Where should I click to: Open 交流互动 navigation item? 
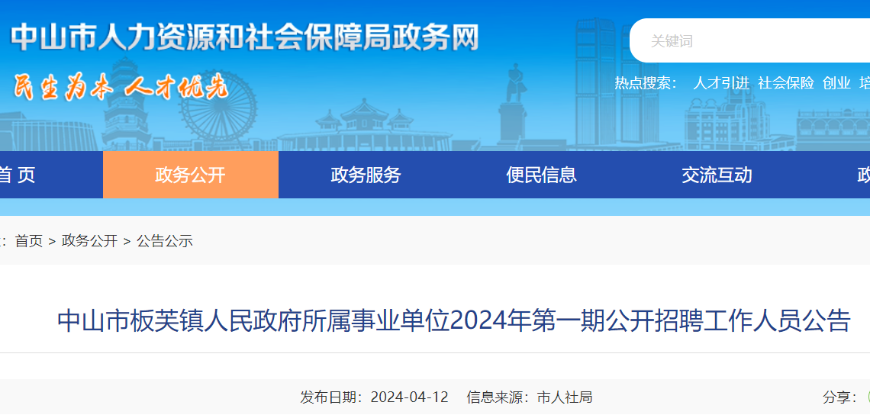pos(717,175)
